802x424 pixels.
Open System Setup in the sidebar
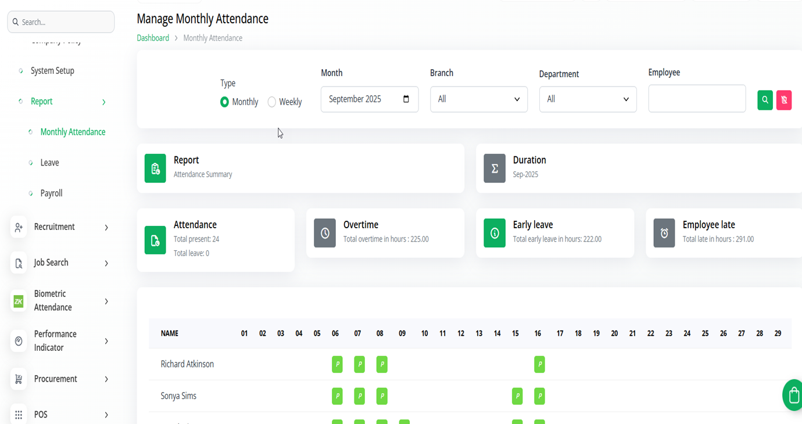tap(52, 71)
